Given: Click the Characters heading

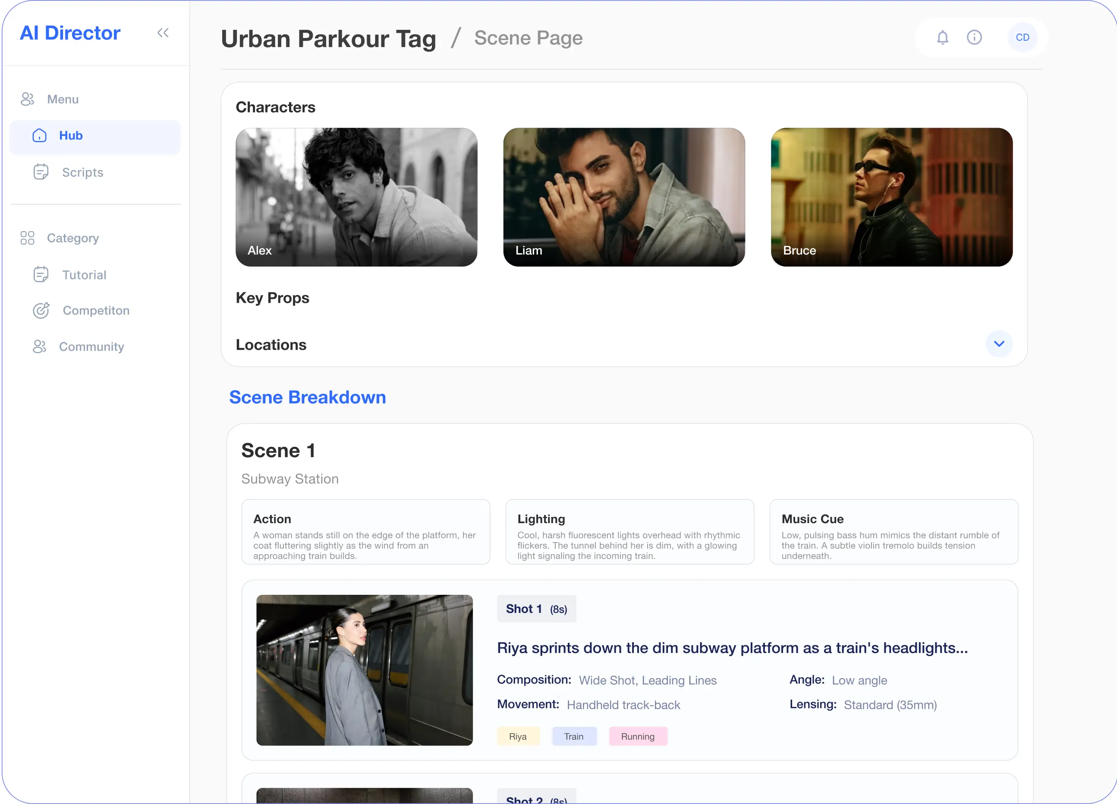Looking at the screenshot, I should 275,107.
